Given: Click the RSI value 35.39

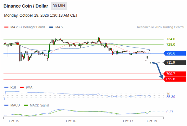Looking at the screenshot, I should (171, 97).
